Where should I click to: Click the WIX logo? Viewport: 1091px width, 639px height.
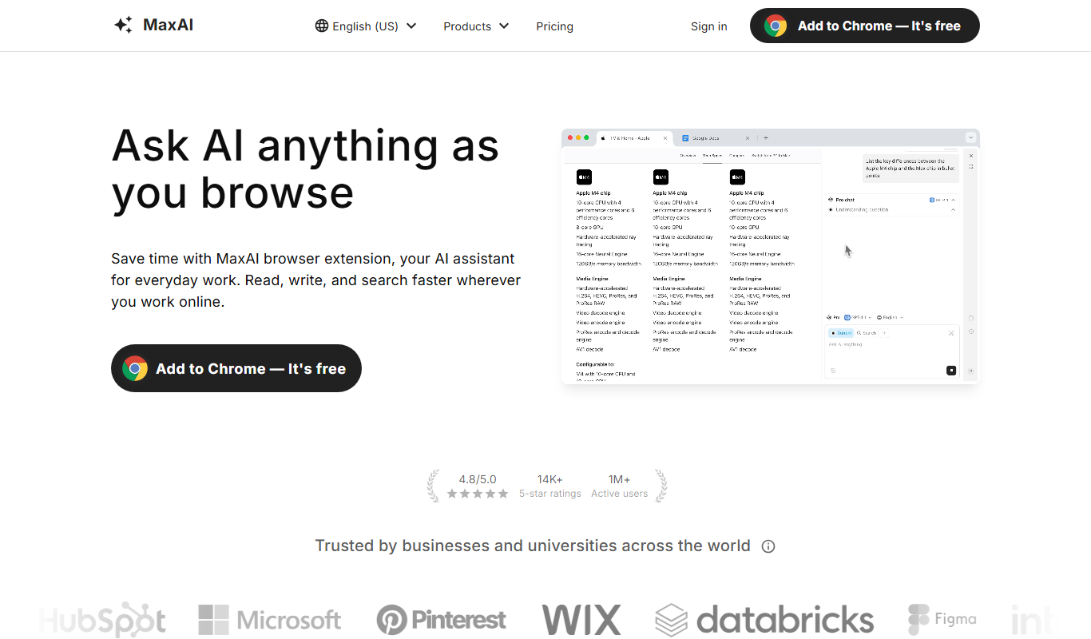point(581,620)
